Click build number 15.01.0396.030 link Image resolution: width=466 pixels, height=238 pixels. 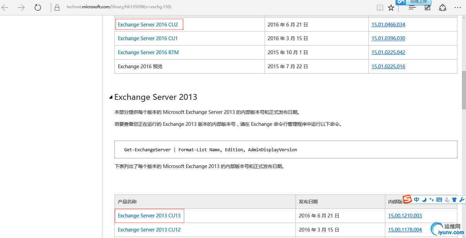(x=388, y=38)
